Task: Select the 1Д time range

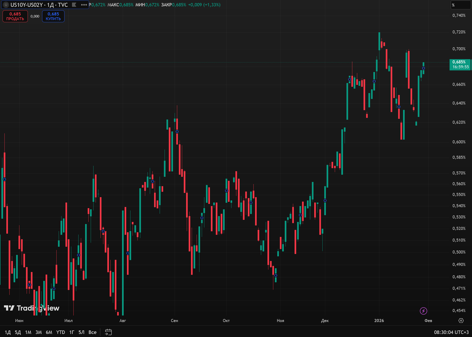Action: click(x=7, y=332)
